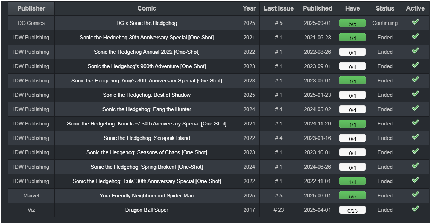This screenshot has width=431, height=224.
Task: Open DC x Sonic the Hedgehog comic
Action: tap(147, 23)
